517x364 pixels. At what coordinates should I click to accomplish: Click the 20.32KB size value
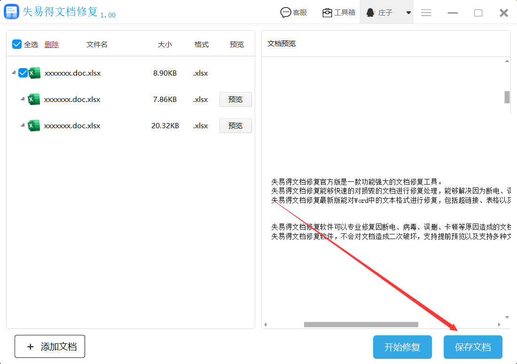[x=165, y=126]
